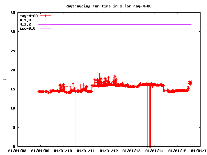Click the 4.1.0 legend label
The width and height of the screenshot is (207, 155).
pyautogui.click(x=25, y=20)
